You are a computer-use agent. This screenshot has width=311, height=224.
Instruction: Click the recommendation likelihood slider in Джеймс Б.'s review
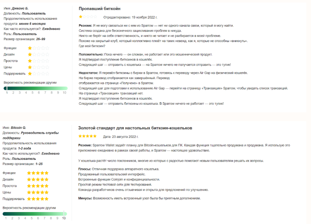(x=35, y=88)
